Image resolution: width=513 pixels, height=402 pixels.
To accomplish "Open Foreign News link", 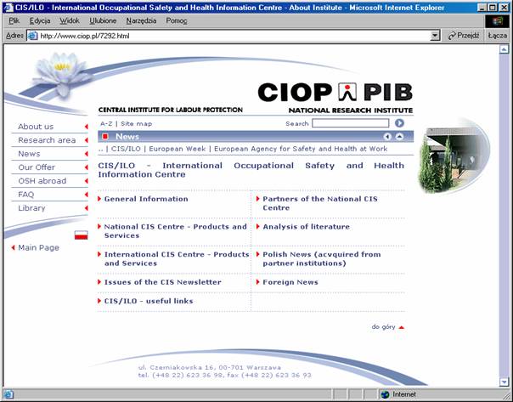I will tap(290, 282).
